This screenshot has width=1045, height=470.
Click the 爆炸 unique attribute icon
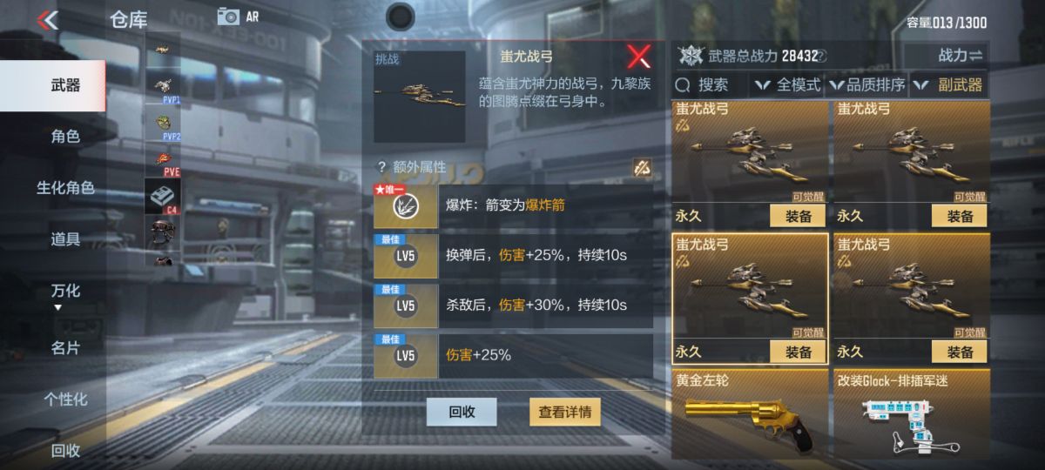(x=406, y=206)
